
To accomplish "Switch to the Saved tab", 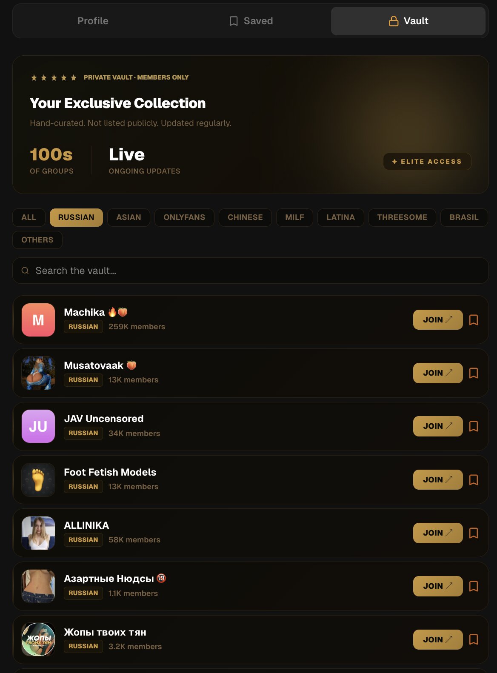I will [x=251, y=21].
